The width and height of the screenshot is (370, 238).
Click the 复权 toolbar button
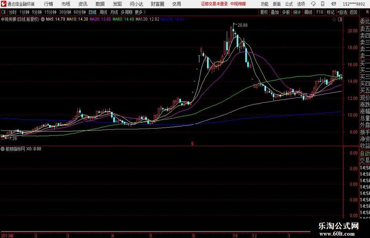264,12
